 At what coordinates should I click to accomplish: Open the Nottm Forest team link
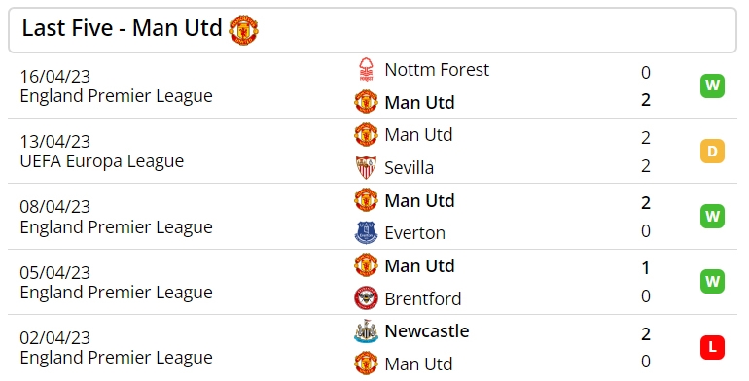coord(437,70)
